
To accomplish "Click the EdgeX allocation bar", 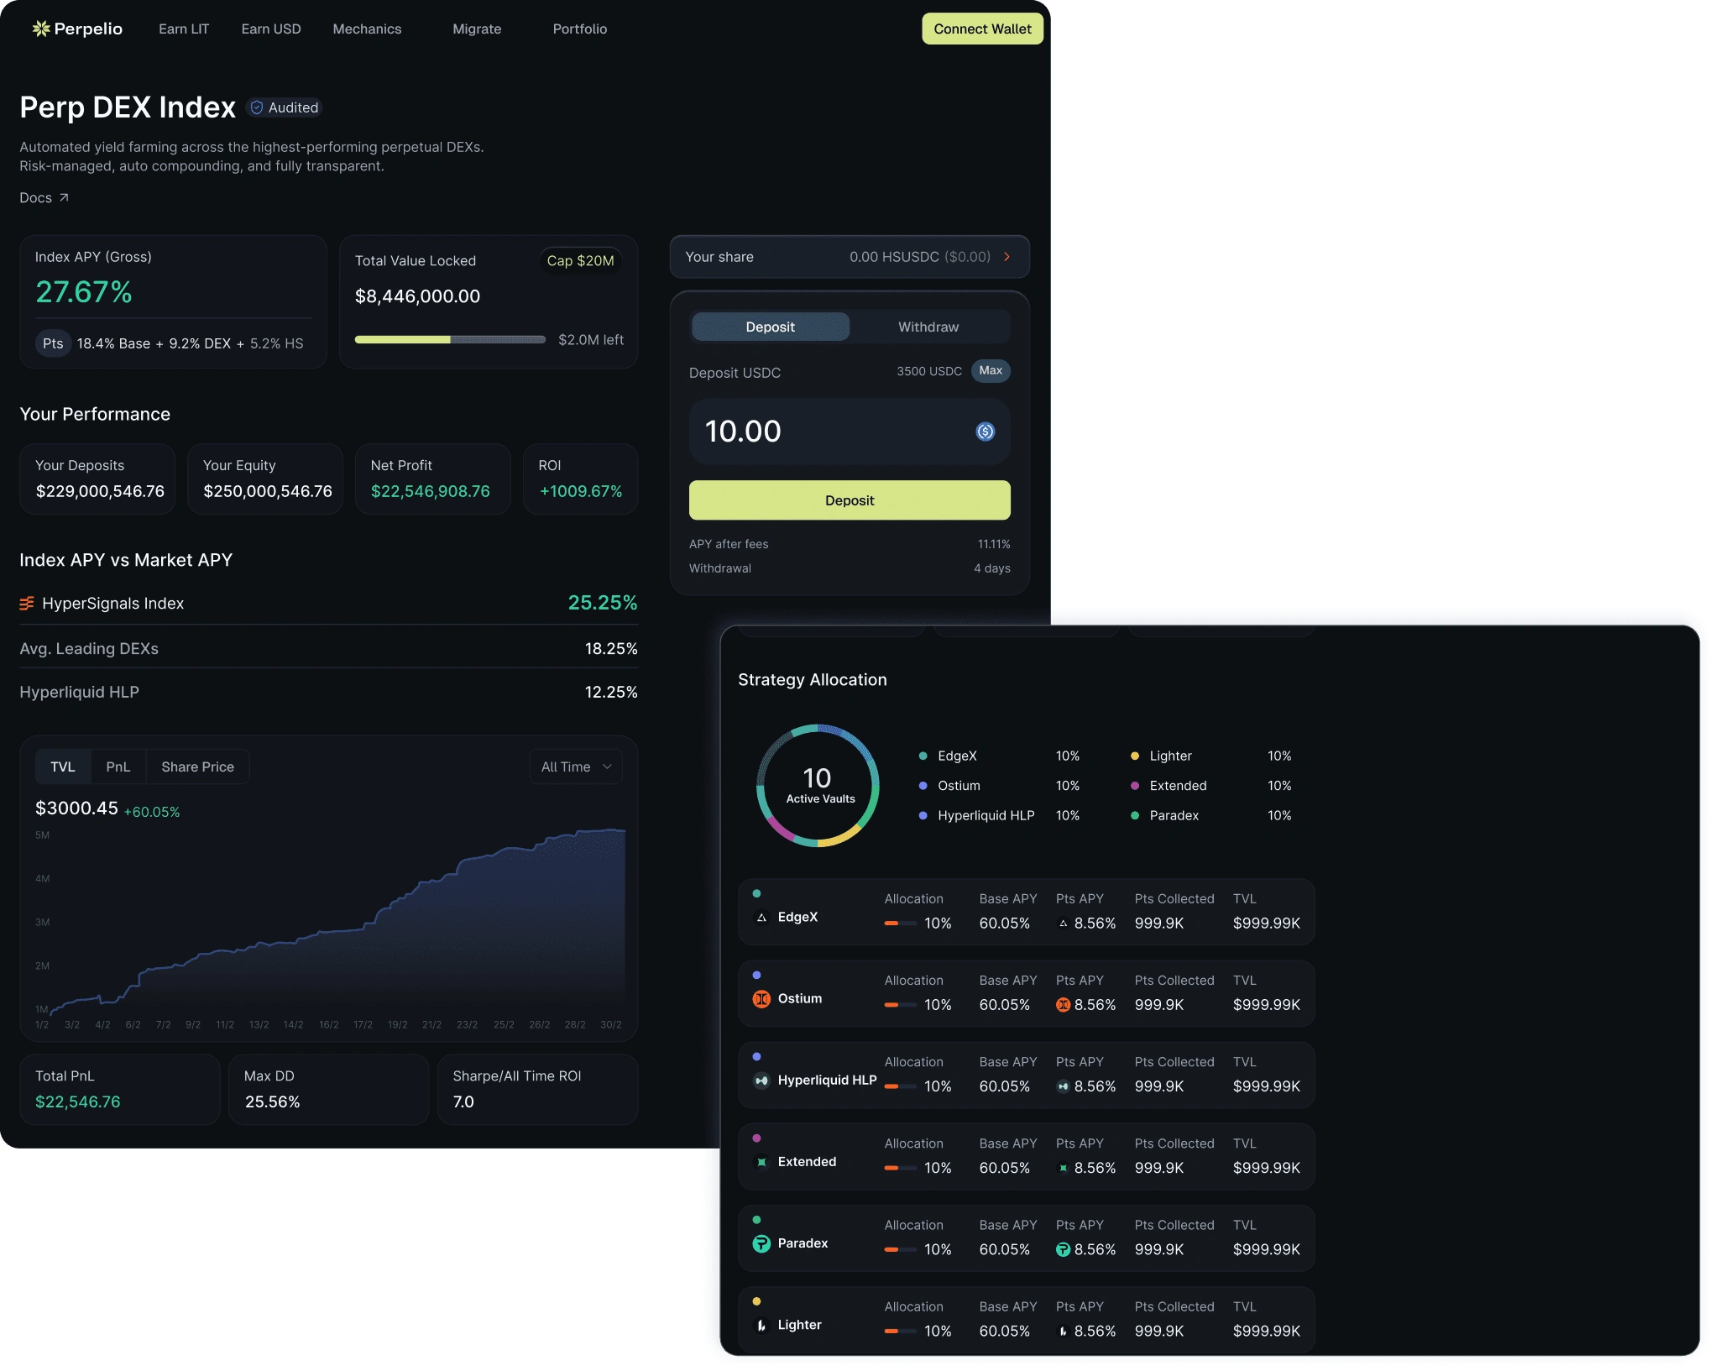I will (900, 924).
